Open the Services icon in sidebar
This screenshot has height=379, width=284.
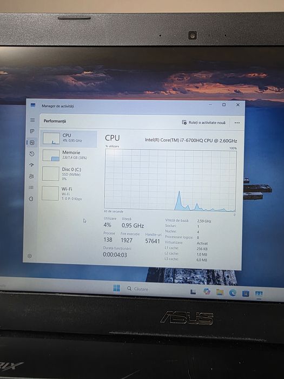(31, 199)
